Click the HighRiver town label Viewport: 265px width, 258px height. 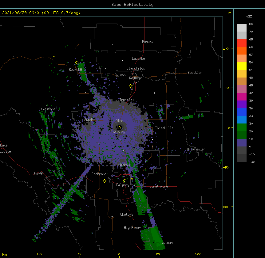pyautogui.click(x=132, y=228)
